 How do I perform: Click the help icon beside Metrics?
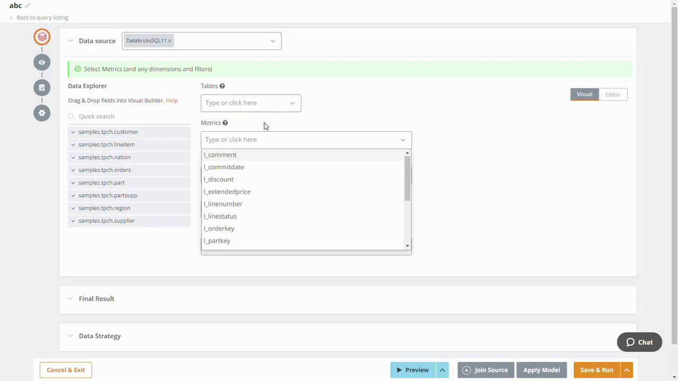tap(225, 123)
